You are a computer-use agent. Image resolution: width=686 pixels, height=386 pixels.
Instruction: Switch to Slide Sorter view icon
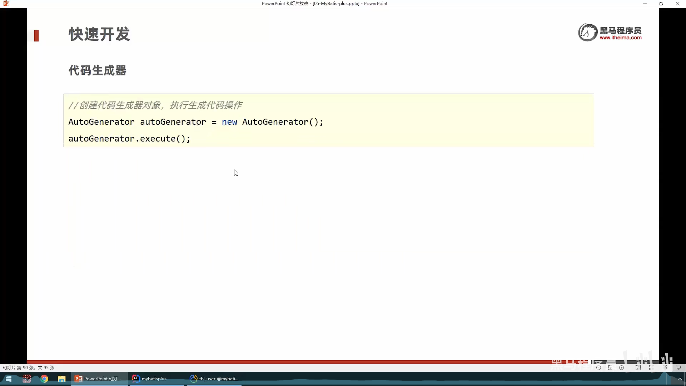pyautogui.click(x=652, y=367)
